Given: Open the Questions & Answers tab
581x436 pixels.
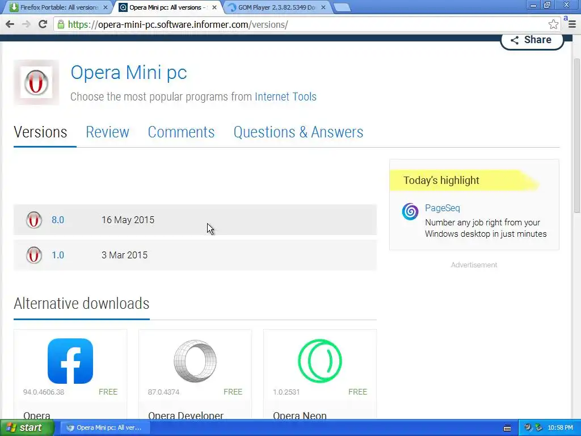Looking at the screenshot, I should coord(298,132).
